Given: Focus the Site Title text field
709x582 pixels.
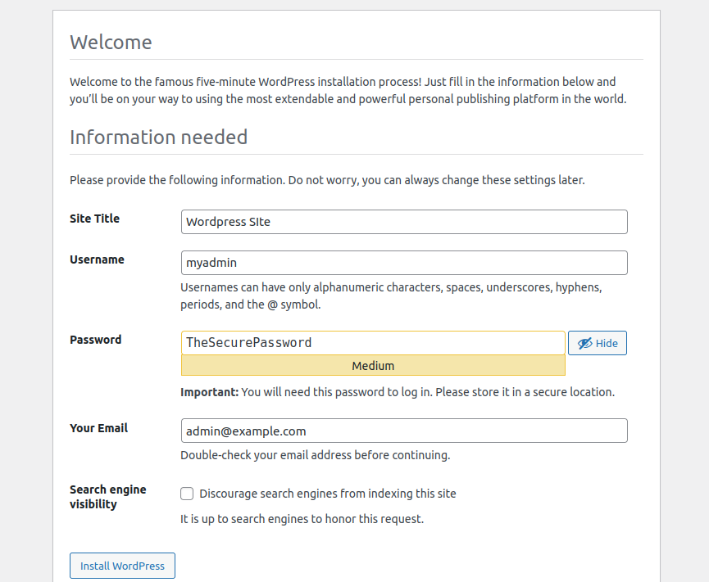Looking at the screenshot, I should pyautogui.click(x=403, y=222).
